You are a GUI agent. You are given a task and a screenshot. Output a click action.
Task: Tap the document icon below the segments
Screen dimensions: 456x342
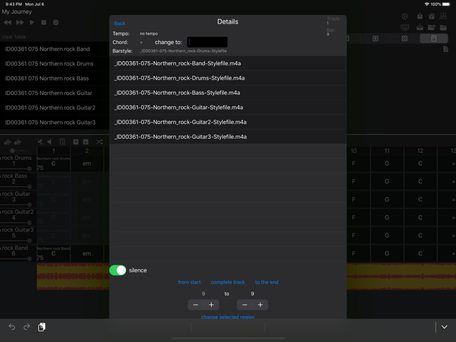[446, 49]
